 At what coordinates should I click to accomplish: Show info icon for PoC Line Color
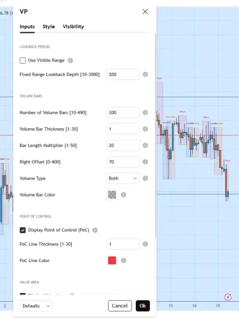[x=124, y=261]
